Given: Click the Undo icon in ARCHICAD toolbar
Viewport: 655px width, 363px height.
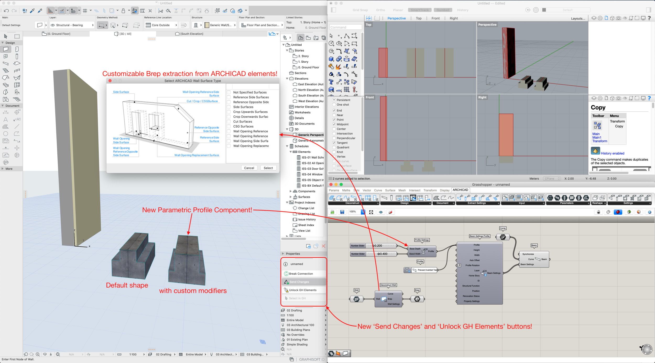Looking at the screenshot, I should (x=6, y=11).
